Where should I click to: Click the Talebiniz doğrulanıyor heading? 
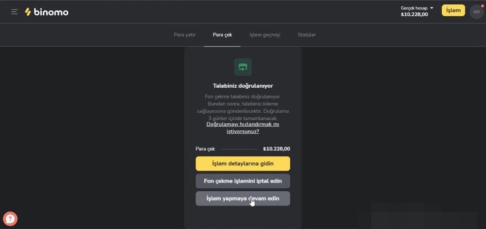pyautogui.click(x=243, y=86)
